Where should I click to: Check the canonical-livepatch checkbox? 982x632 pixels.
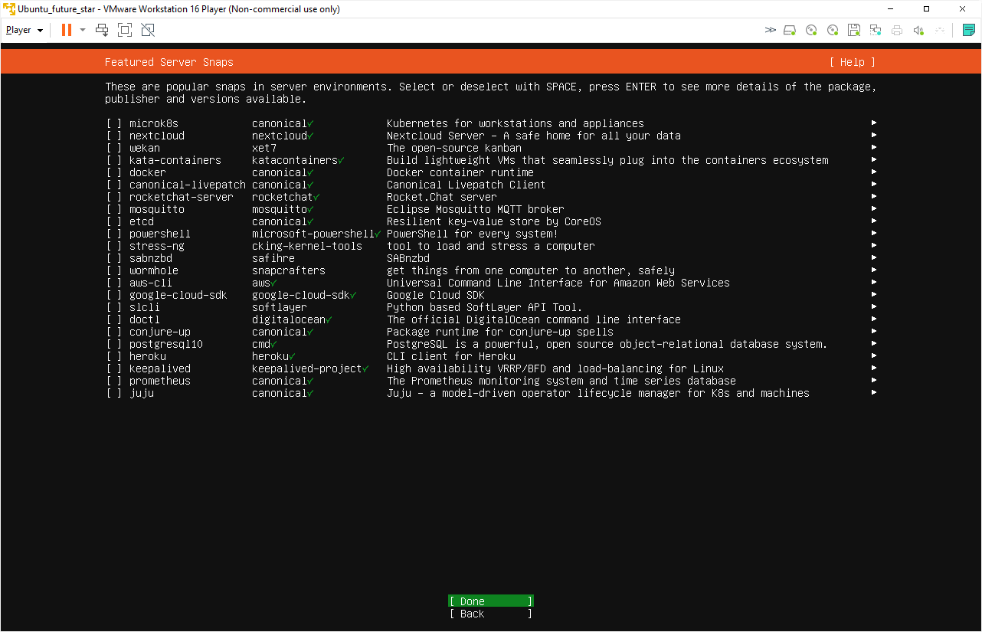pyautogui.click(x=114, y=185)
